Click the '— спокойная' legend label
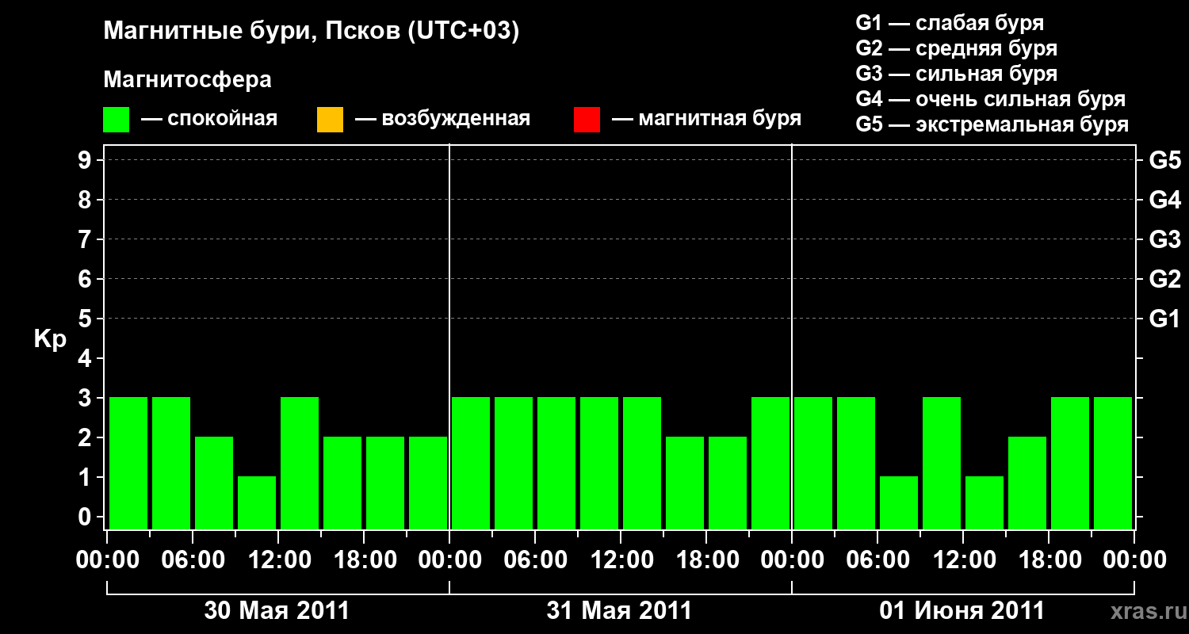The width and height of the screenshot is (1189, 634). (x=209, y=119)
